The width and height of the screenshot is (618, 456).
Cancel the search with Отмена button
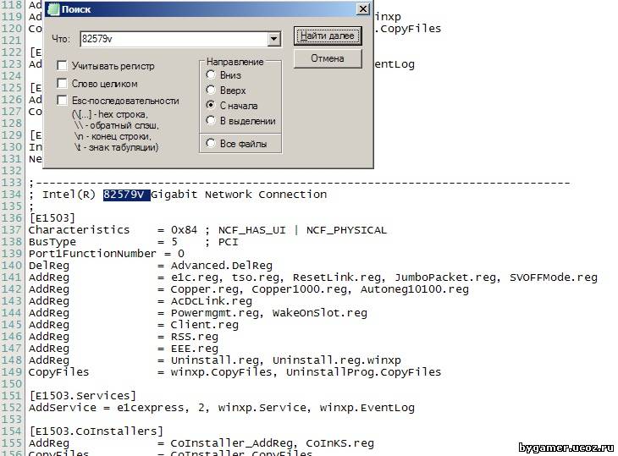click(x=328, y=58)
